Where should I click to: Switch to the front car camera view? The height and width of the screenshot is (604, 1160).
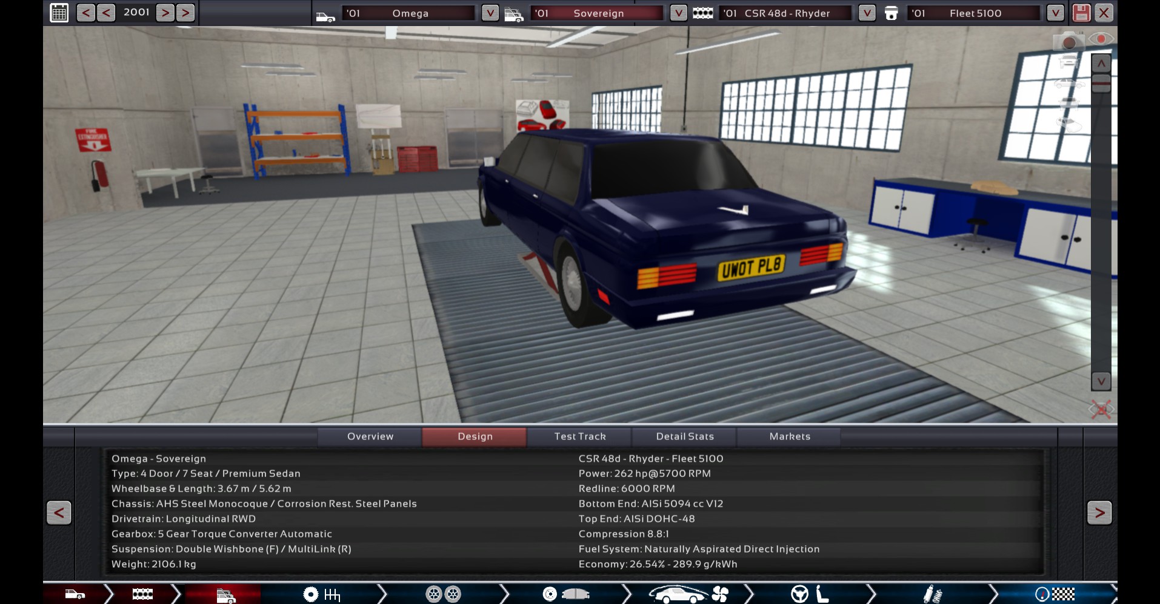[1068, 62]
